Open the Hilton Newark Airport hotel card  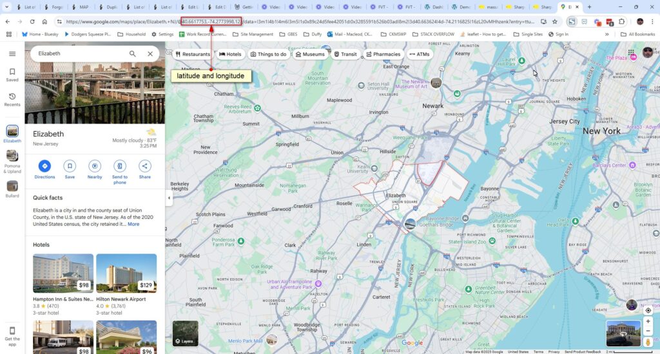tap(126, 284)
